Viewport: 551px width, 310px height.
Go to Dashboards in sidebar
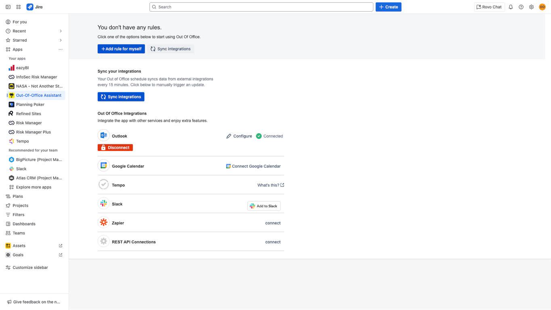(x=24, y=224)
